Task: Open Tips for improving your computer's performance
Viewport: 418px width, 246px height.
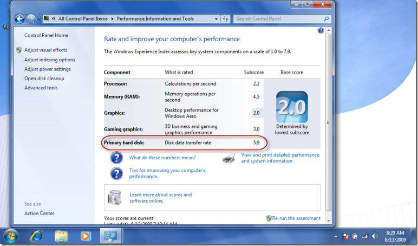Action: coord(167,173)
